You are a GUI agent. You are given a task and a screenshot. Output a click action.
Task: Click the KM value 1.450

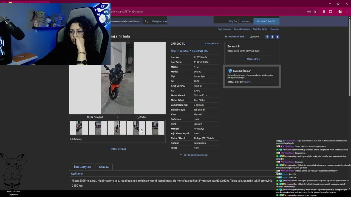click(x=197, y=91)
